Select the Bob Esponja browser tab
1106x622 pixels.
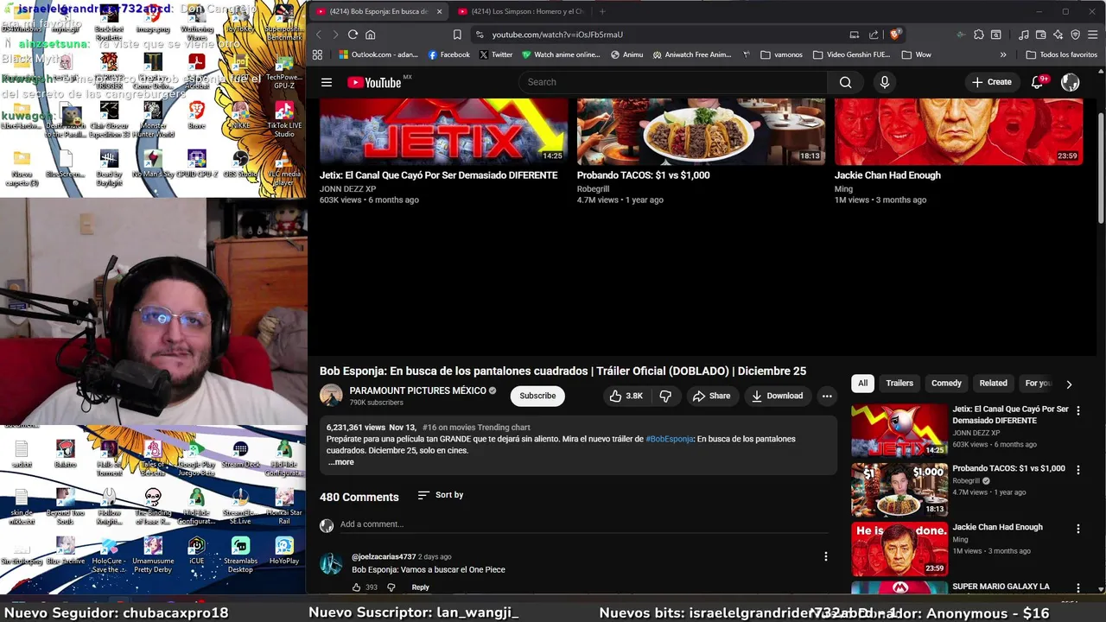click(379, 11)
